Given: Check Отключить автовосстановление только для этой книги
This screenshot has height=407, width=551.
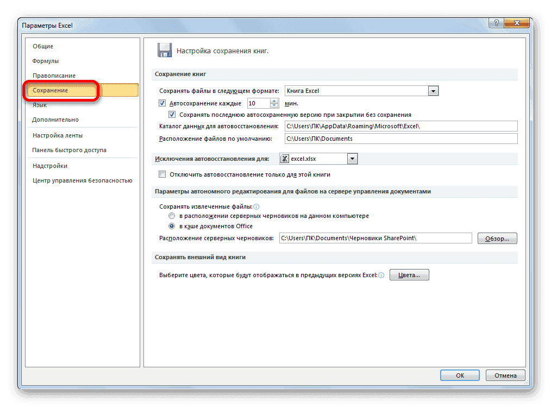Looking at the screenshot, I should pyautogui.click(x=162, y=174).
